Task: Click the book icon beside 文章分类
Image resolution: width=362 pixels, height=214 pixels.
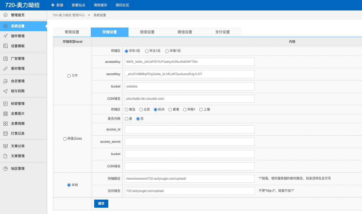Action: point(5,146)
